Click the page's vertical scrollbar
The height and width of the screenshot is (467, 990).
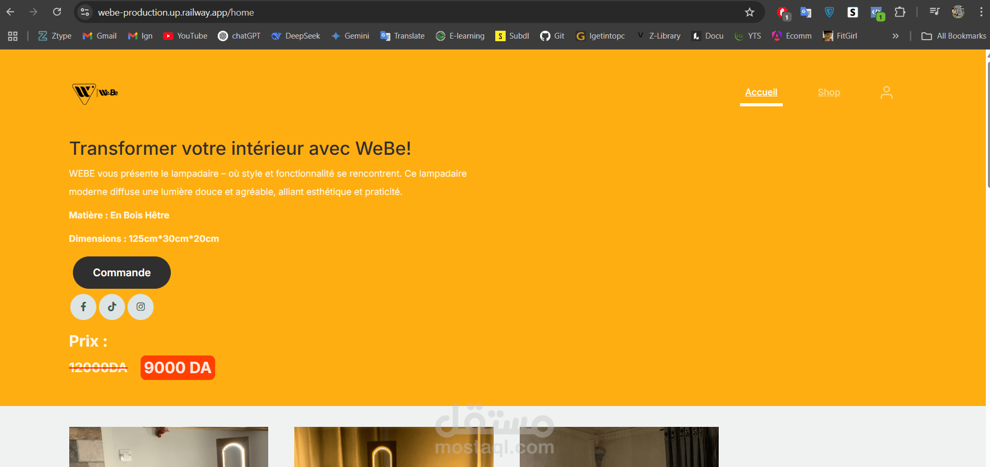click(987, 125)
